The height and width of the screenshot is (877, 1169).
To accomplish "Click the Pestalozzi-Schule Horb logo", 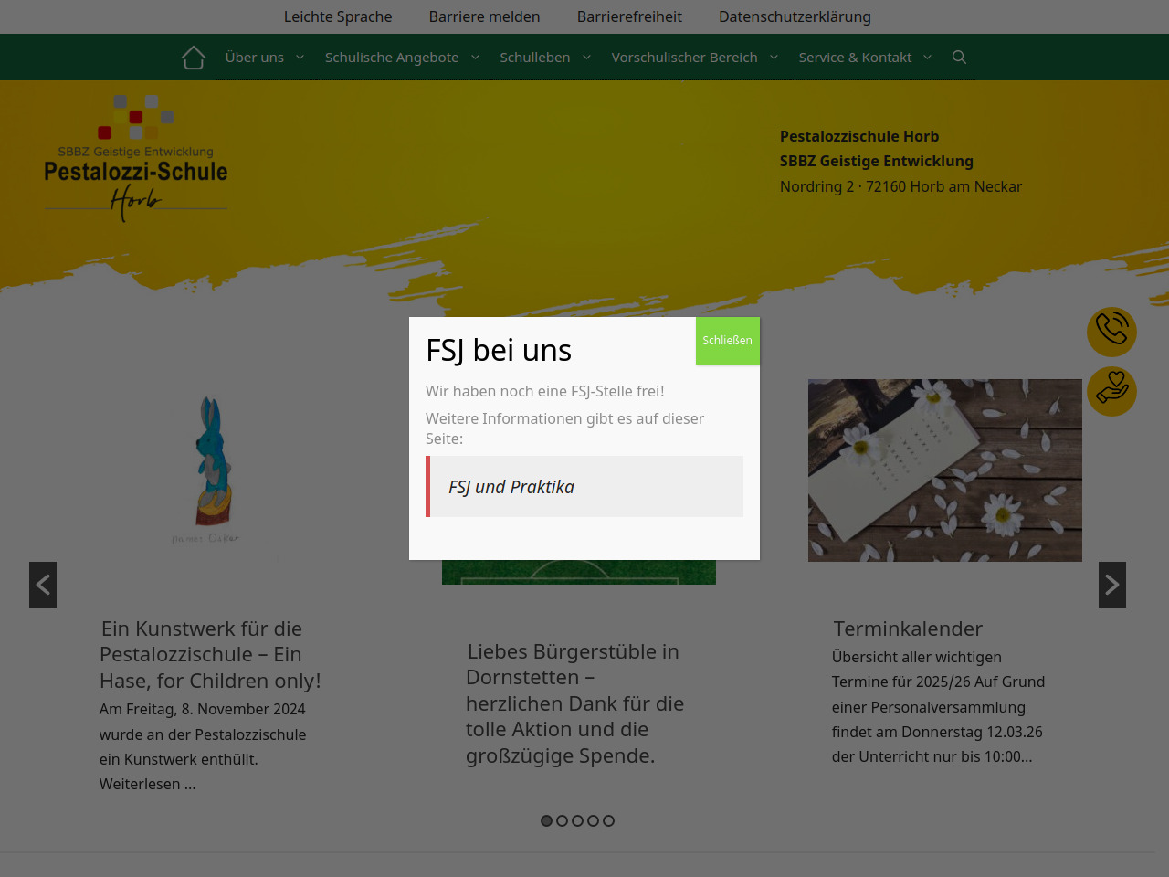I will click(x=136, y=158).
